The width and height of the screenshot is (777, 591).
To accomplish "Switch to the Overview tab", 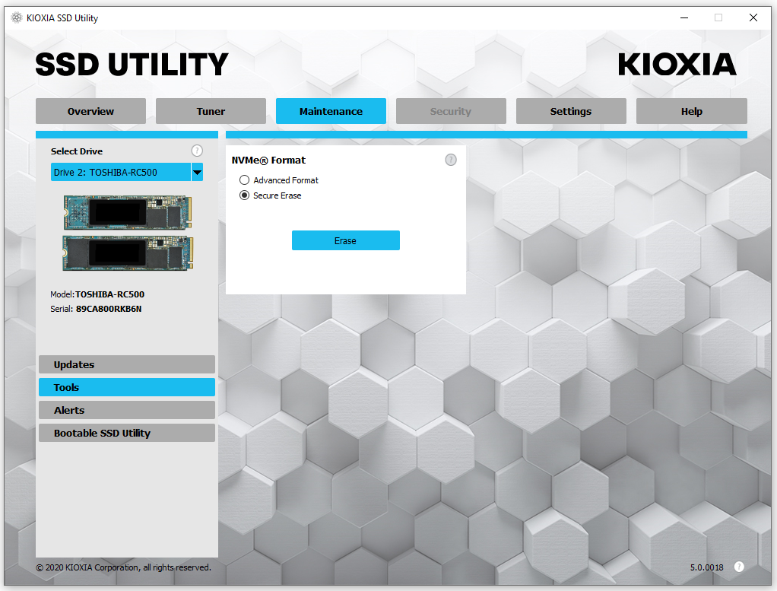I will (90, 111).
